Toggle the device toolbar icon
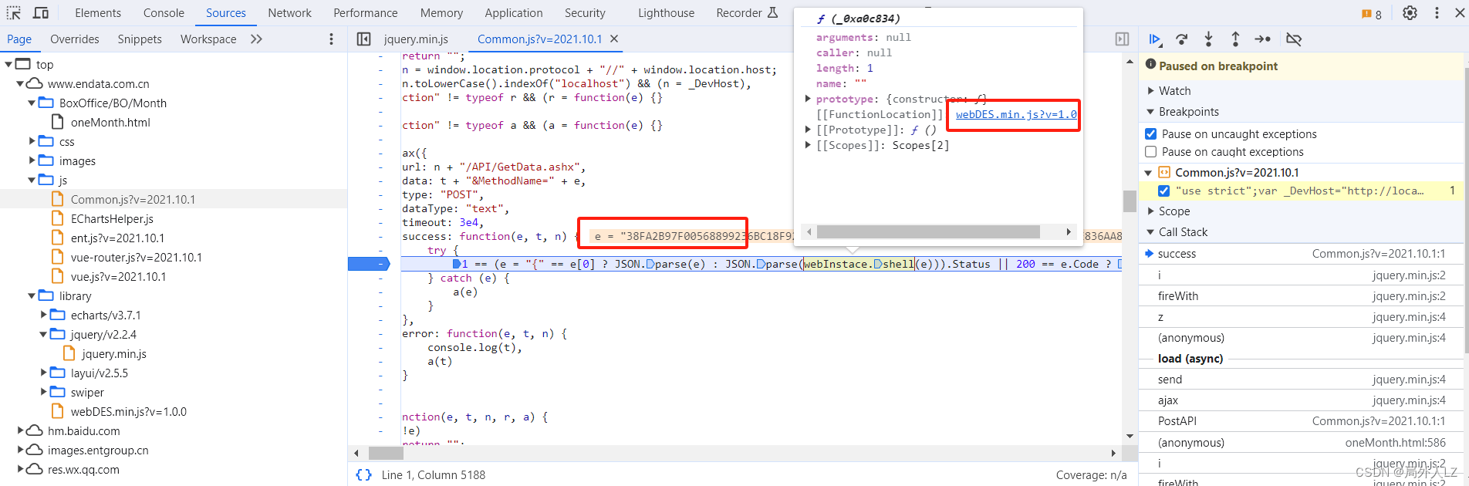The image size is (1469, 486). pyautogui.click(x=41, y=12)
